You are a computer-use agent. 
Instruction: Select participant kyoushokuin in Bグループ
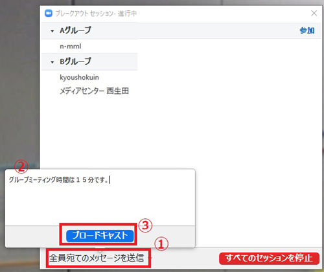click(x=79, y=77)
